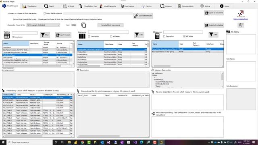Select the DimProduct table row
Viewport: 258px width, 145px height.
point(37,48)
